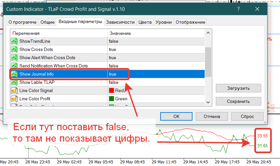
Task: Select the Show Journal Info variable name
Action: [37, 74]
